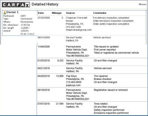Select the 11/04/2009 title issued record
The image size is (148, 116).
click(x=92, y=51)
